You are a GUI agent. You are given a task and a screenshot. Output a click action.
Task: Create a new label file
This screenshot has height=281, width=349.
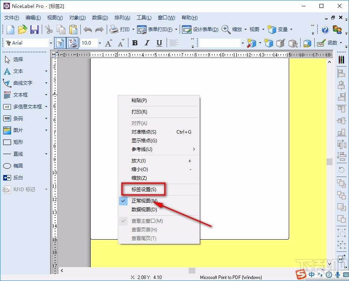coord(10,30)
